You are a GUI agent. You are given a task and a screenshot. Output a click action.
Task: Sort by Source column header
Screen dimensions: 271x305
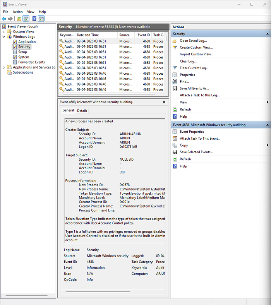(126, 35)
